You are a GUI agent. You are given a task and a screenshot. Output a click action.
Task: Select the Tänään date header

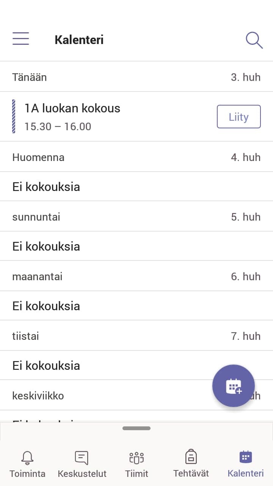30,77
